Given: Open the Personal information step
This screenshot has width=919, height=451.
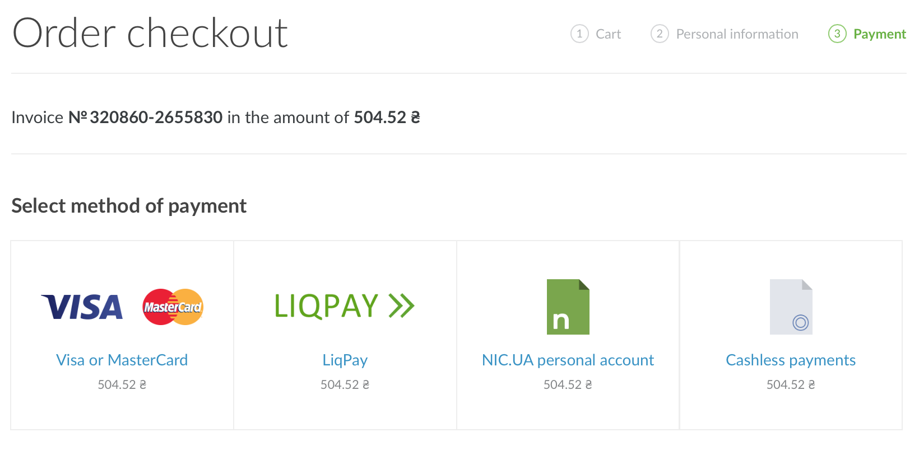Looking at the screenshot, I should coord(737,34).
